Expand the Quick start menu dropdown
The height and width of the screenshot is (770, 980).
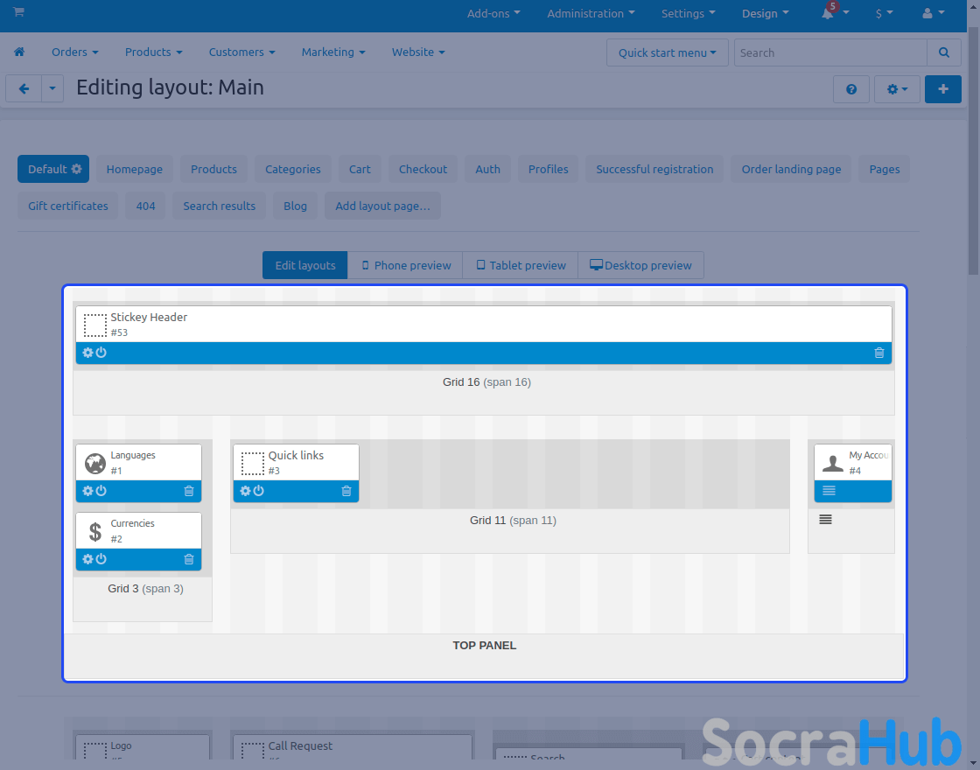pos(667,52)
